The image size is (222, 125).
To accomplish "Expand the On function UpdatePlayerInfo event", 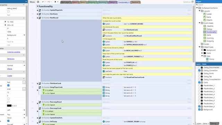I will coord(37,10).
